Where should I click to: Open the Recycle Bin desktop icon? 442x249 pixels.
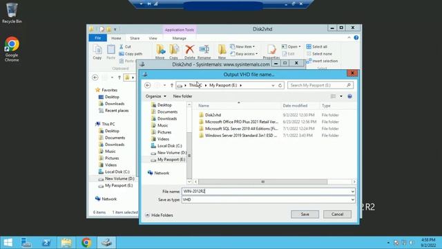point(12,12)
